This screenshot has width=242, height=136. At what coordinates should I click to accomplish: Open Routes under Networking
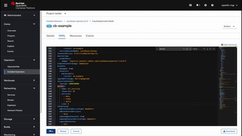point(11,100)
